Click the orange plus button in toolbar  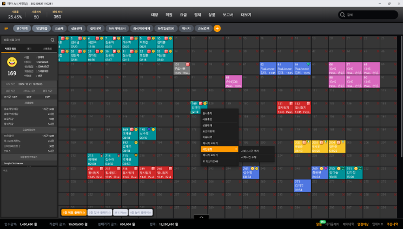217,28
